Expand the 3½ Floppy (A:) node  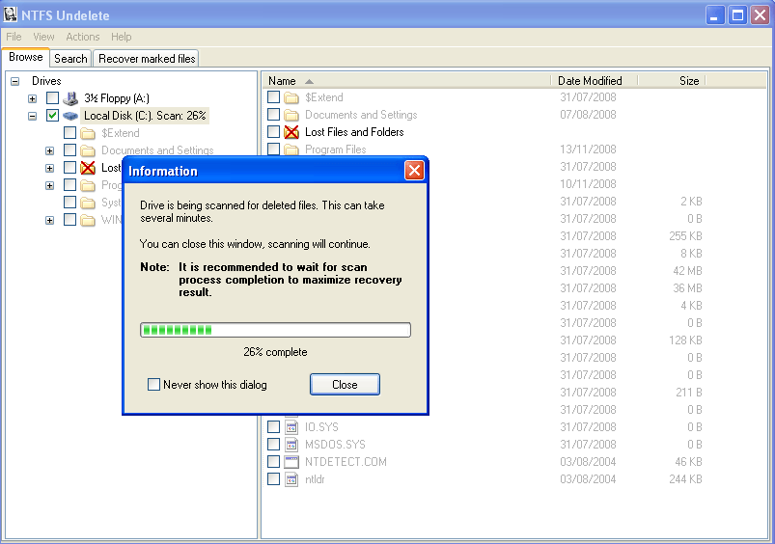(x=32, y=98)
